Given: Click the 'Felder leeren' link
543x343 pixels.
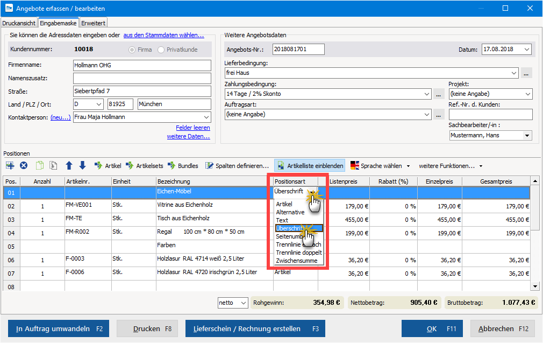Looking at the screenshot, I should click(193, 128).
